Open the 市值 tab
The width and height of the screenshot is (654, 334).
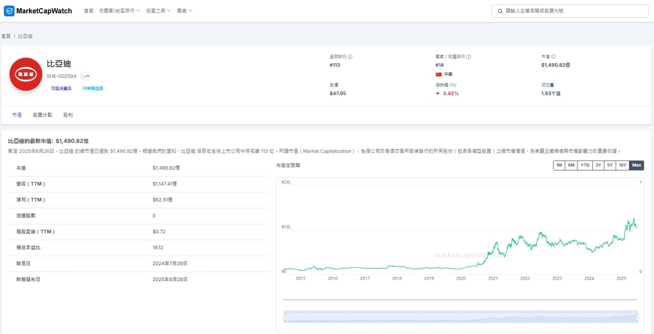pos(17,115)
